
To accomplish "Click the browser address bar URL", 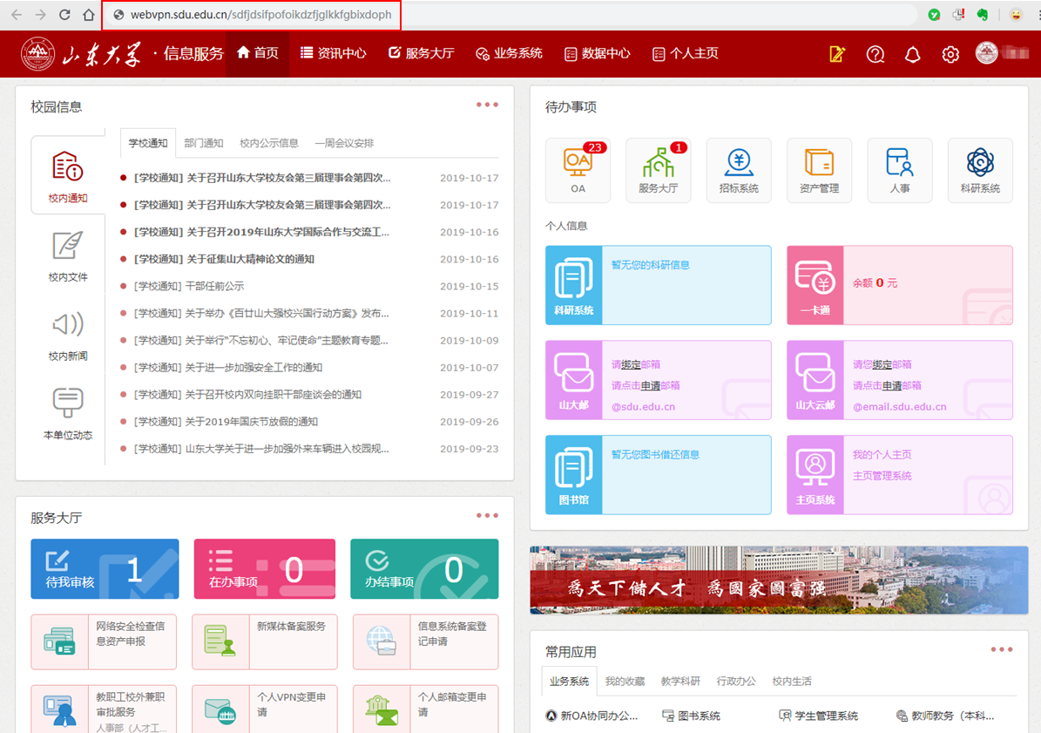I will 260,15.
